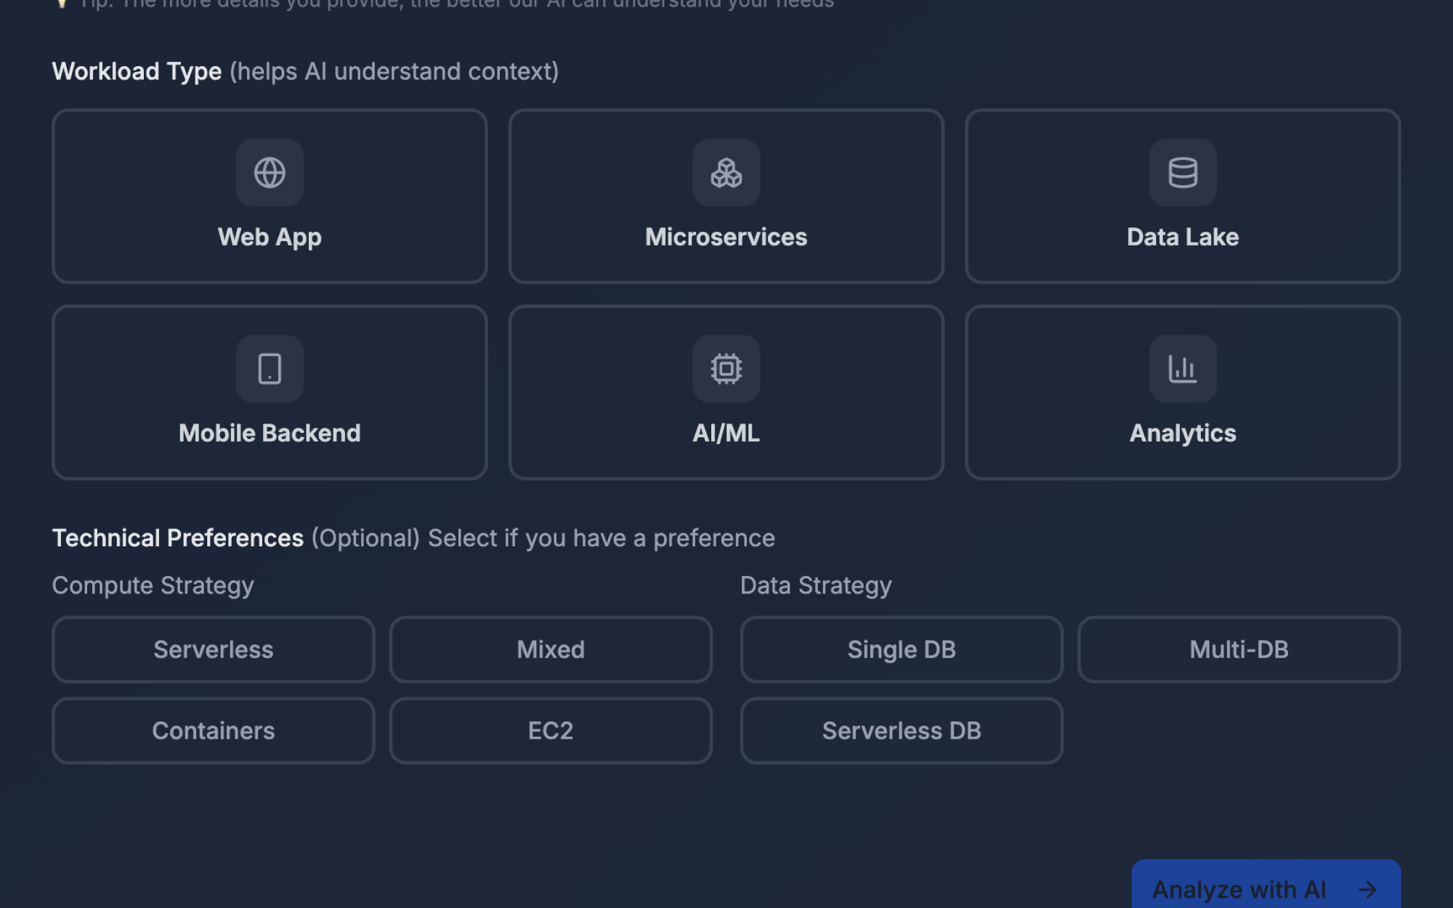This screenshot has height=908, width=1453.
Task: Click the arrow icon on Analyze with AI
Action: (1367, 889)
